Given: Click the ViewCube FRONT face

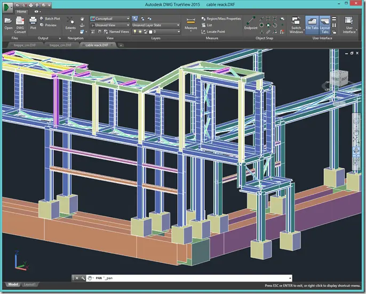Looking at the screenshot, I should [335, 79].
